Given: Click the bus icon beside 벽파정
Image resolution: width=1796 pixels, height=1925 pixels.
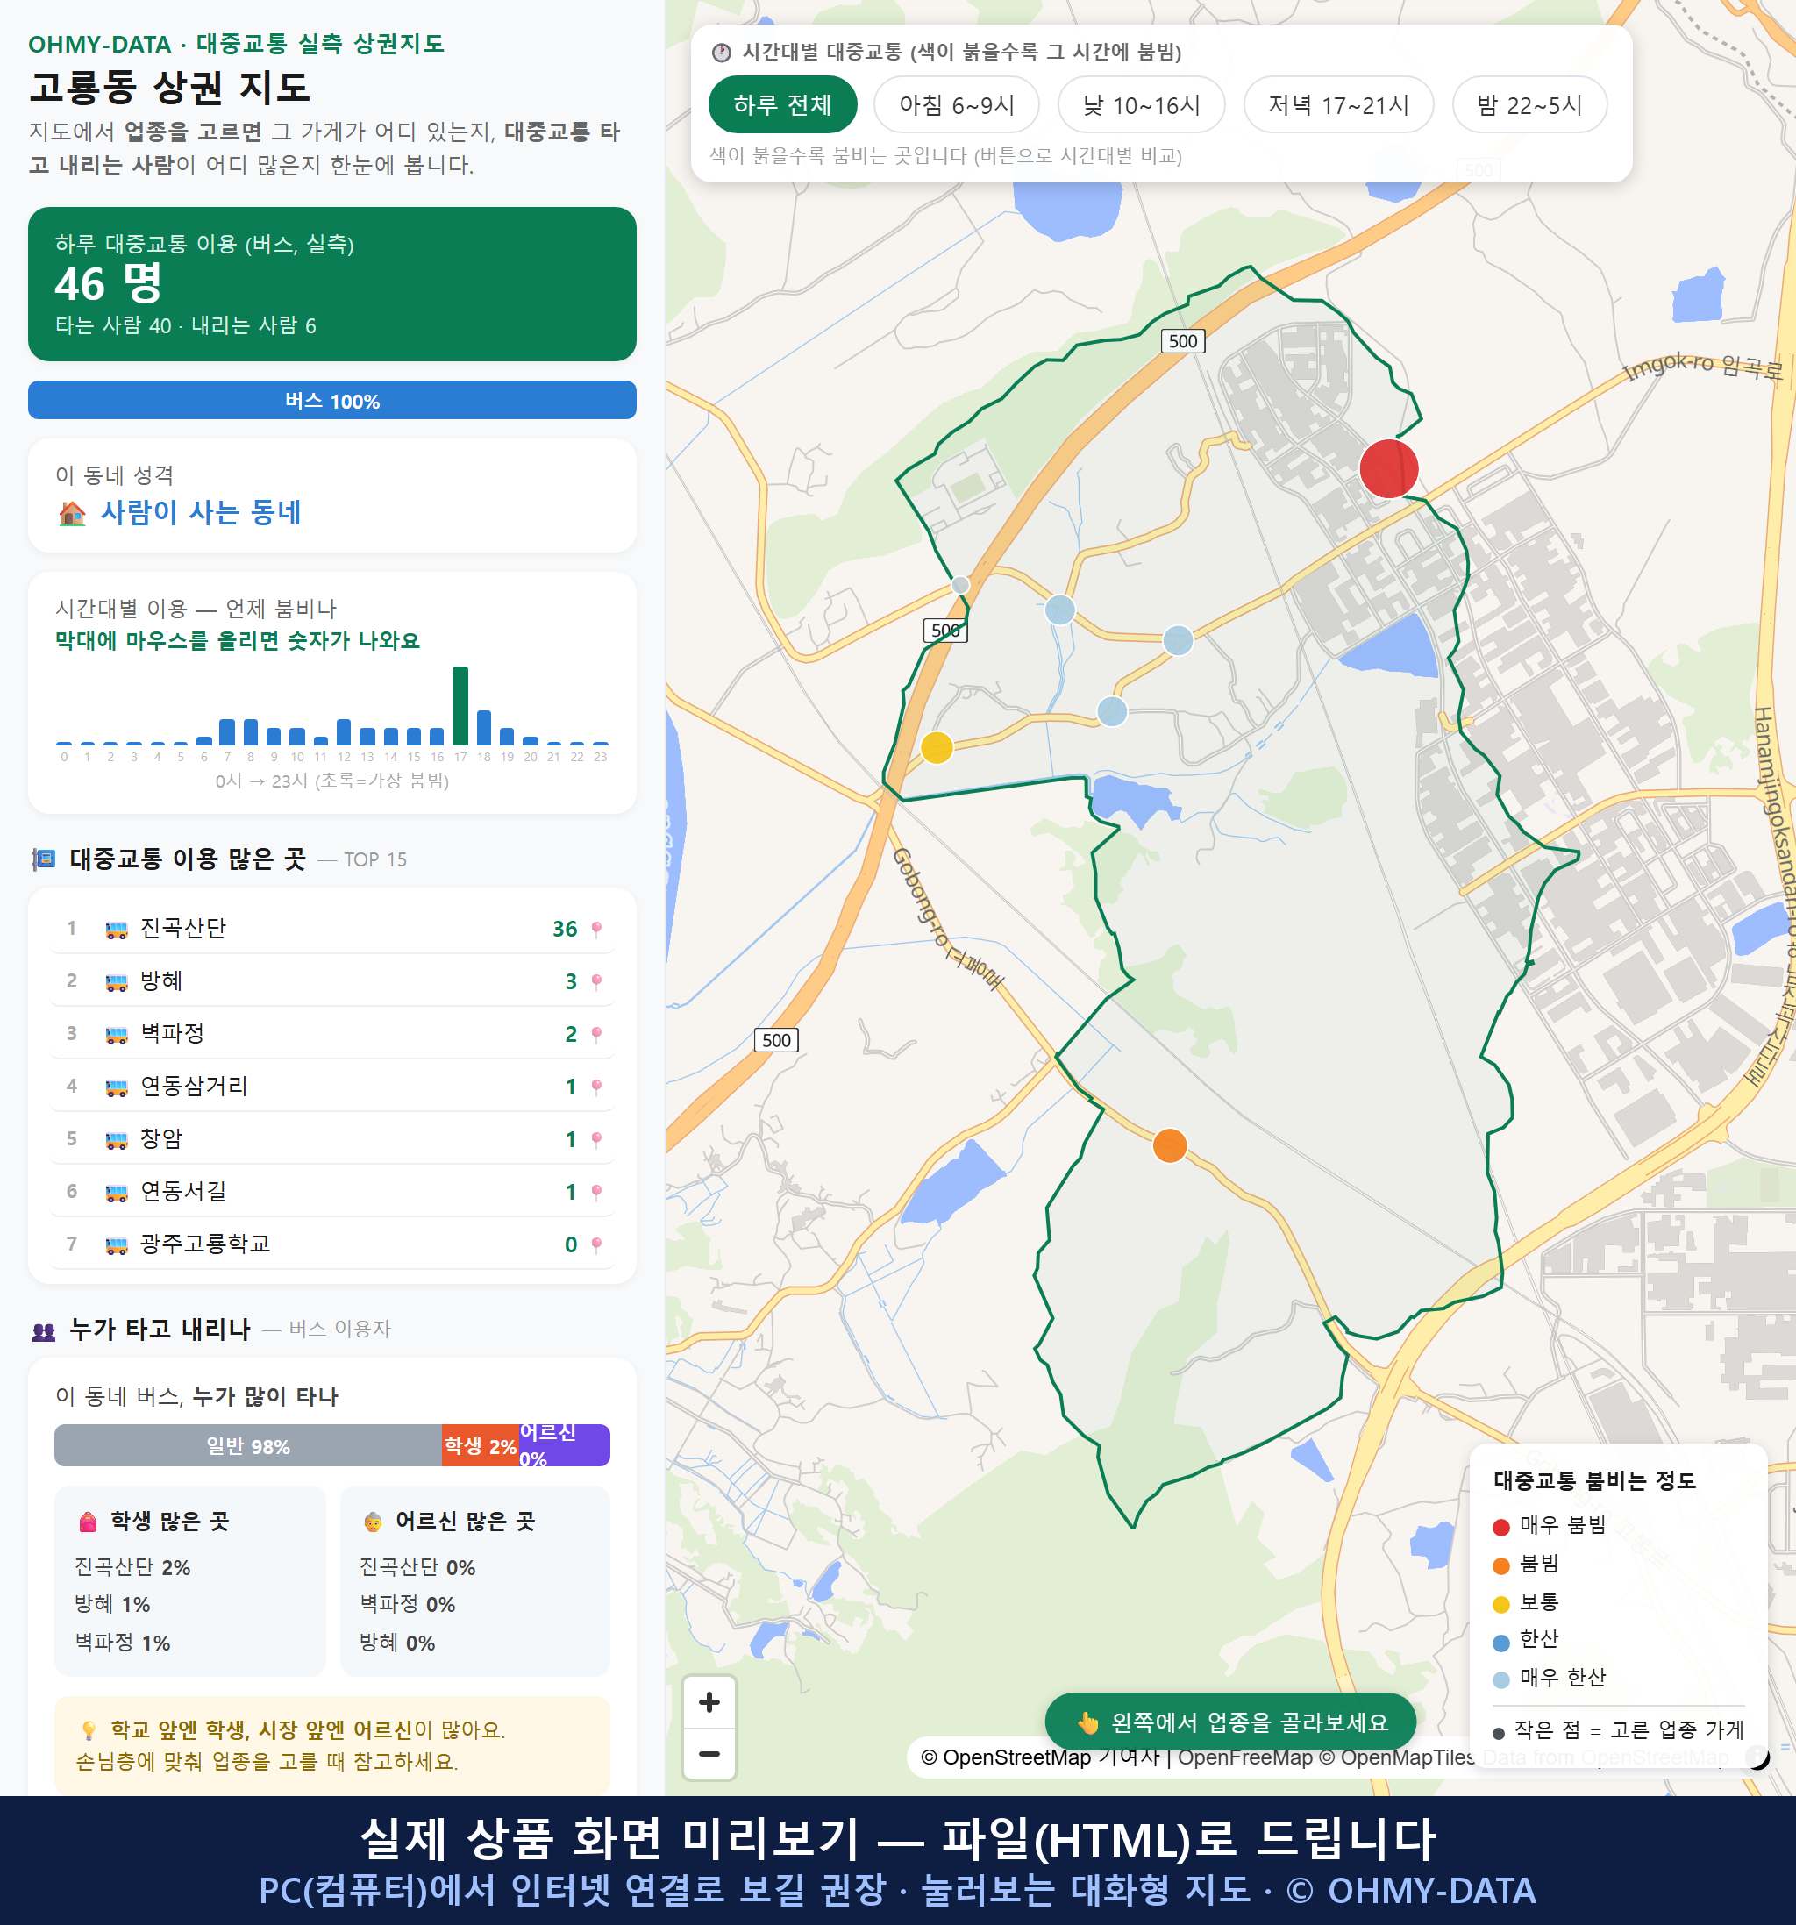Looking at the screenshot, I should [x=116, y=1034].
